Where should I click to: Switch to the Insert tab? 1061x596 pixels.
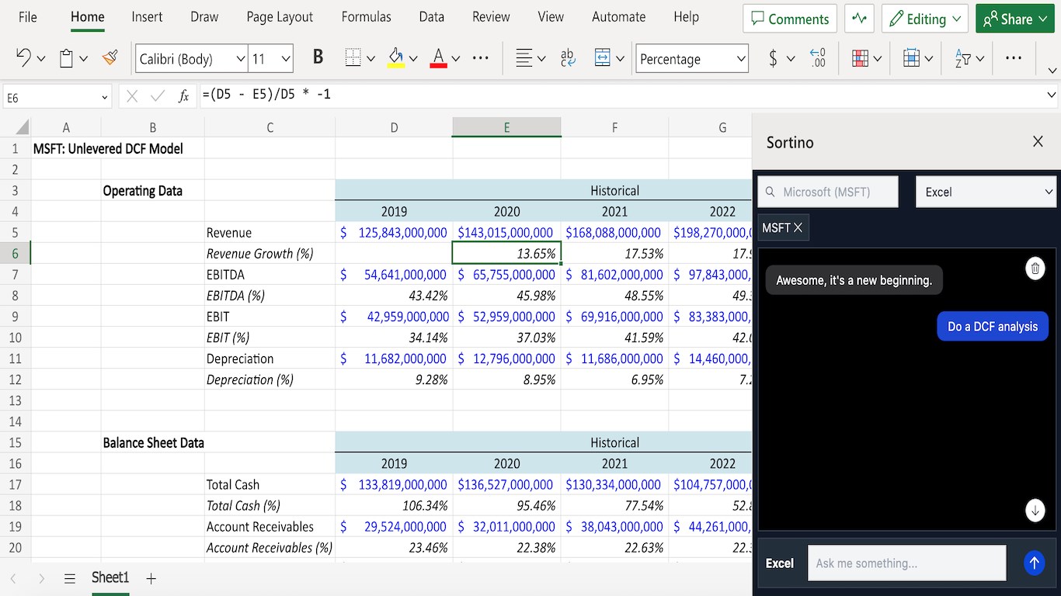[147, 17]
